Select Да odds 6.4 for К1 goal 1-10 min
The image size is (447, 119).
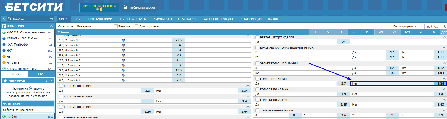392,68
